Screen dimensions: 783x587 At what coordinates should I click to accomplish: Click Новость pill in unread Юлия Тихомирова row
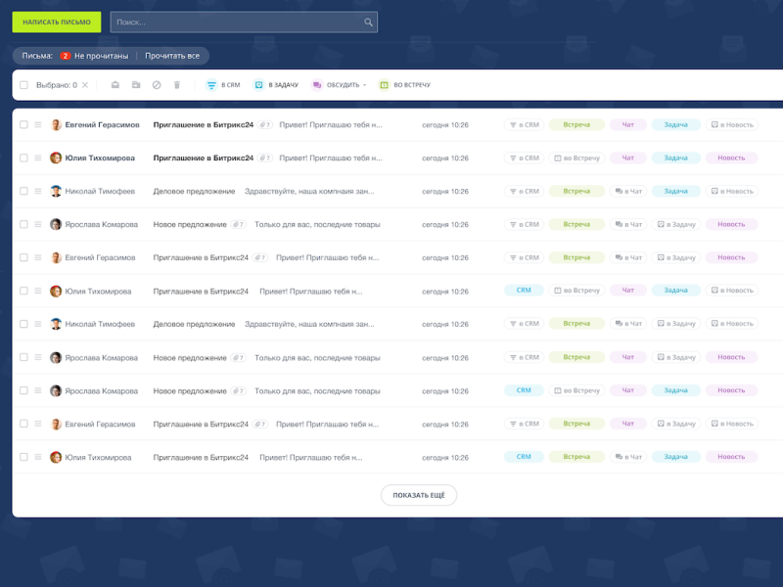click(x=731, y=158)
